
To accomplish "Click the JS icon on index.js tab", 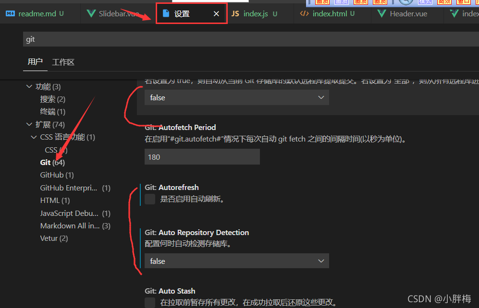I will pos(235,14).
